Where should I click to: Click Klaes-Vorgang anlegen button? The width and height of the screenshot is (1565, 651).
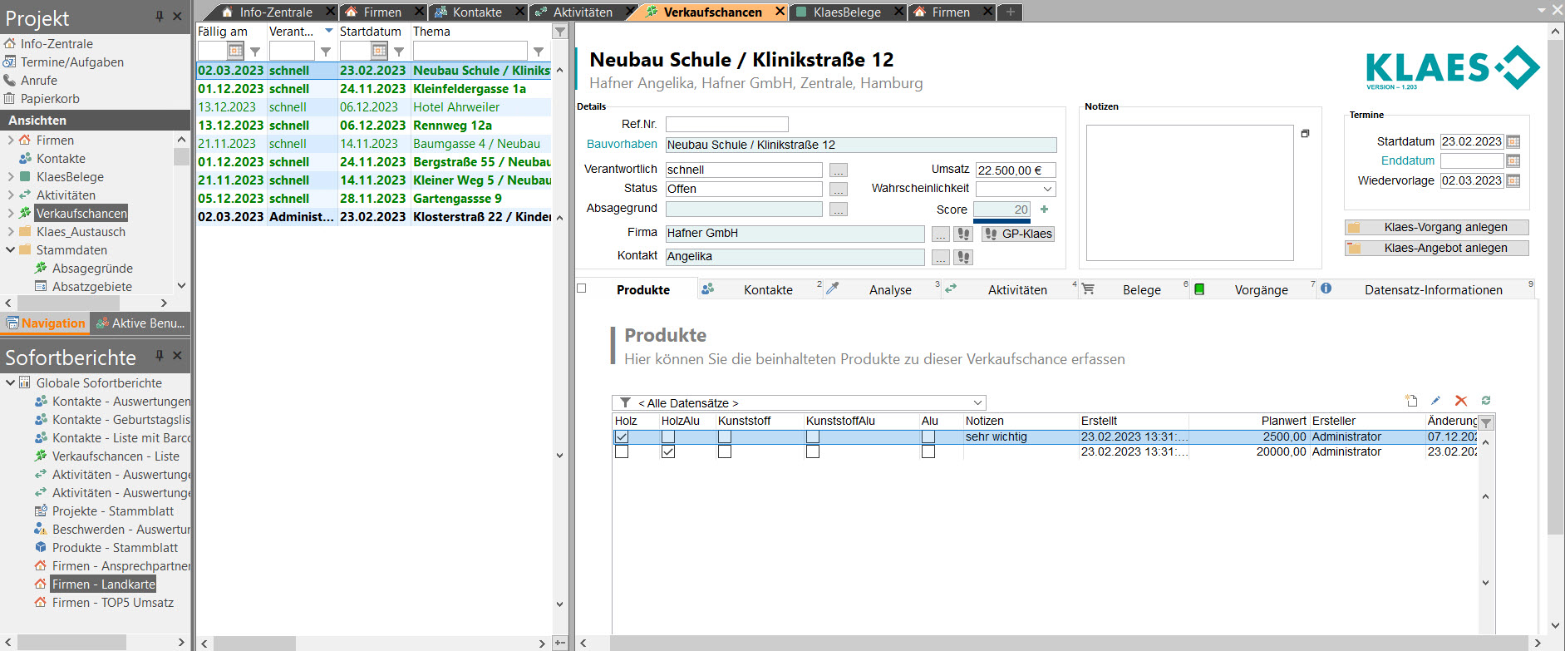pos(1437,227)
